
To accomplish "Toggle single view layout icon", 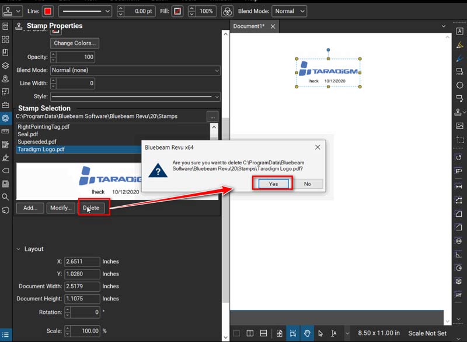I will pos(236,333).
